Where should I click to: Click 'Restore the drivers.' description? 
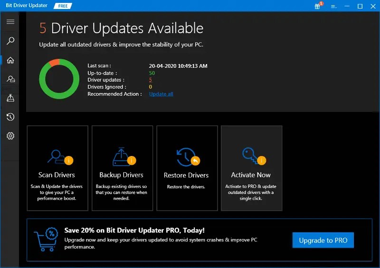(186, 187)
